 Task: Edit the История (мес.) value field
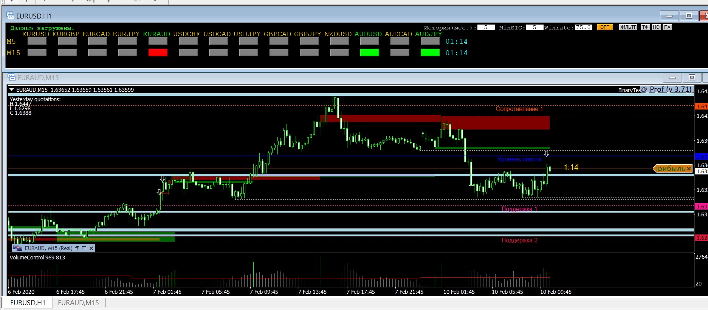click(486, 27)
